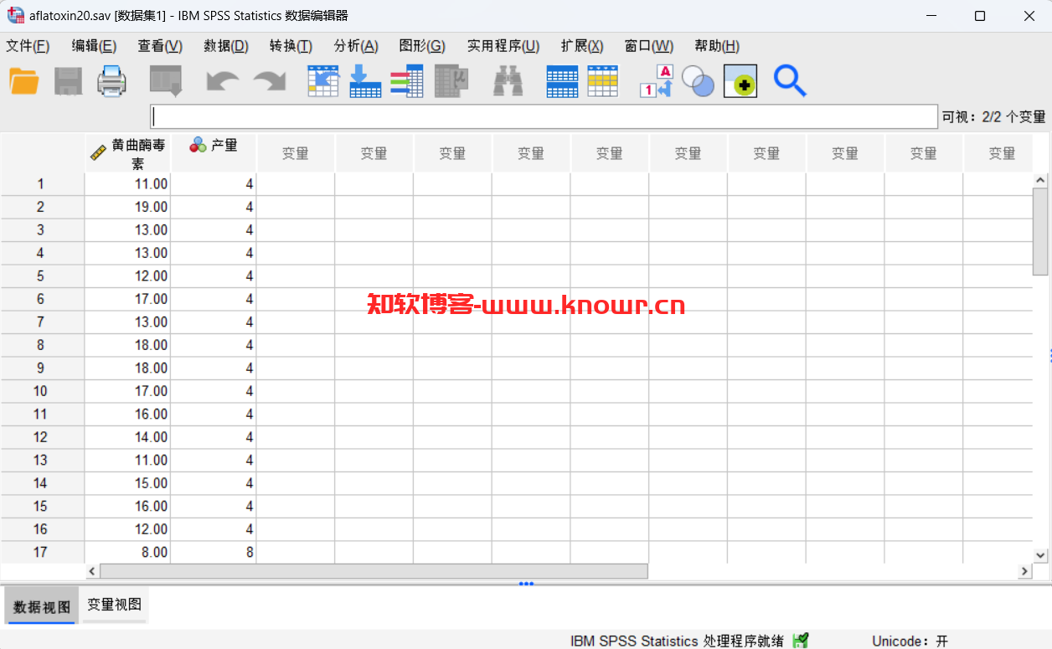
Task: Click cell 8.00 in row 17
Action: coord(127,552)
